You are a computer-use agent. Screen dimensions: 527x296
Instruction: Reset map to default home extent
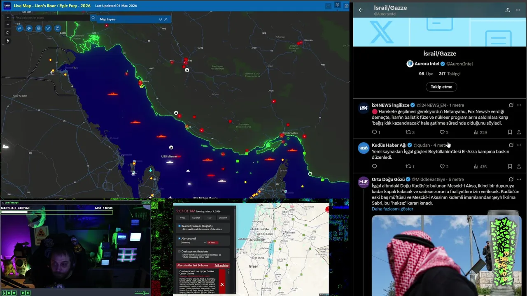pos(8,33)
